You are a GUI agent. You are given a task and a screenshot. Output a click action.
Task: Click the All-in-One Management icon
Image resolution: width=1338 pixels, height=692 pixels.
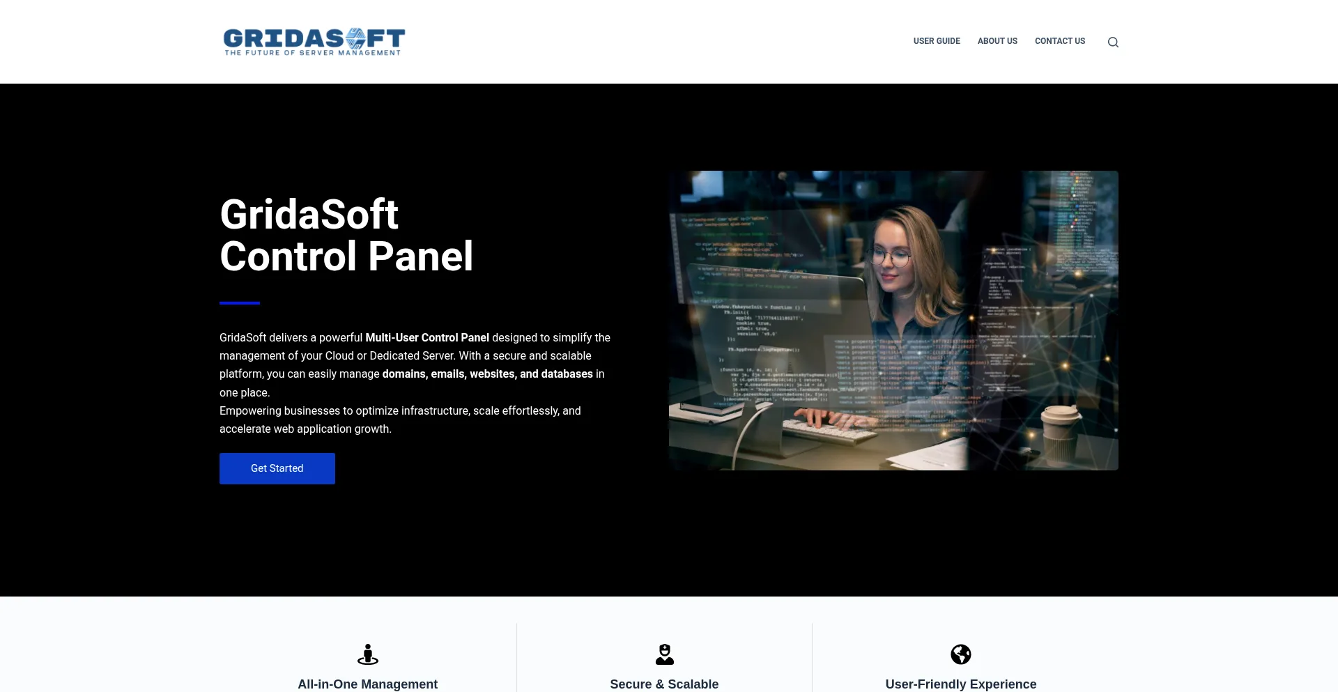(368, 654)
